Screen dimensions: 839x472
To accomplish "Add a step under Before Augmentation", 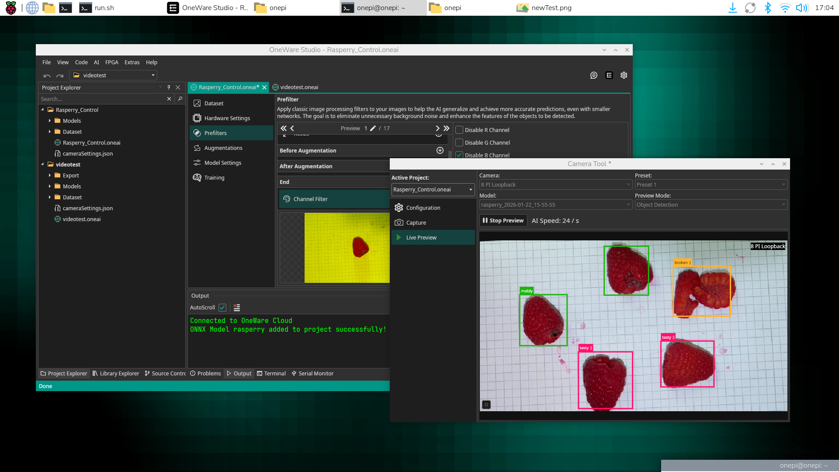I will (x=440, y=150).
